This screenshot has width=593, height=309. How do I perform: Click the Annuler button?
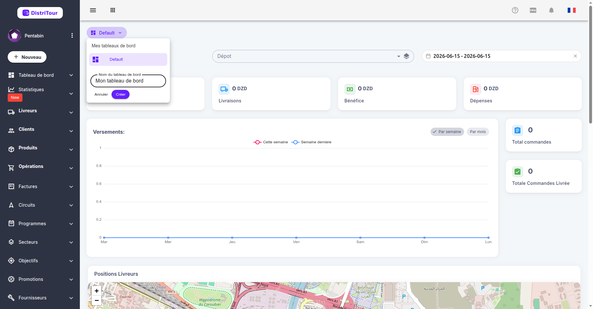pos(101,94)
